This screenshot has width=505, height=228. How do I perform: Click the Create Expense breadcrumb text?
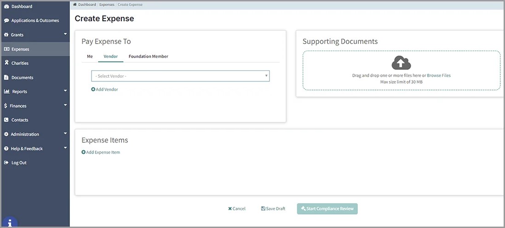tap(130, 5)
